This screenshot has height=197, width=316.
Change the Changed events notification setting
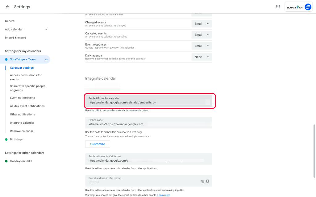click(x=202, y=24)
